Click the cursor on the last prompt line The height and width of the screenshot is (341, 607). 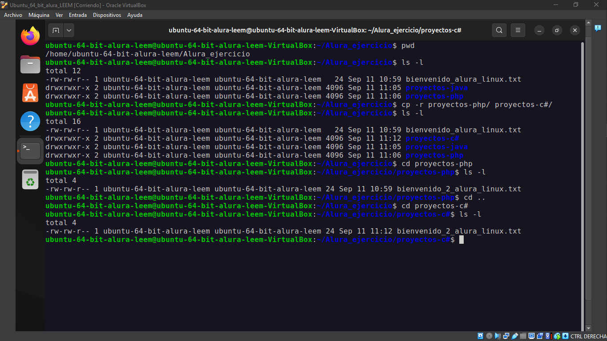click(x=461, y=240)
